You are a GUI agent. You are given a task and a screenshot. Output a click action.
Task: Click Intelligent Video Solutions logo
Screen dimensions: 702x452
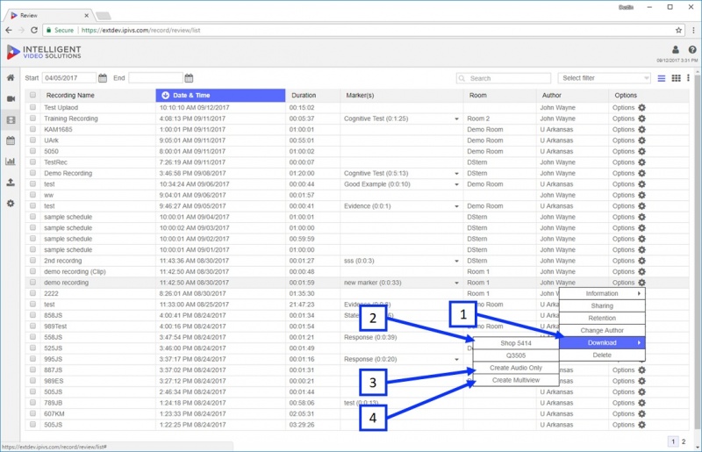pos(44,52)
